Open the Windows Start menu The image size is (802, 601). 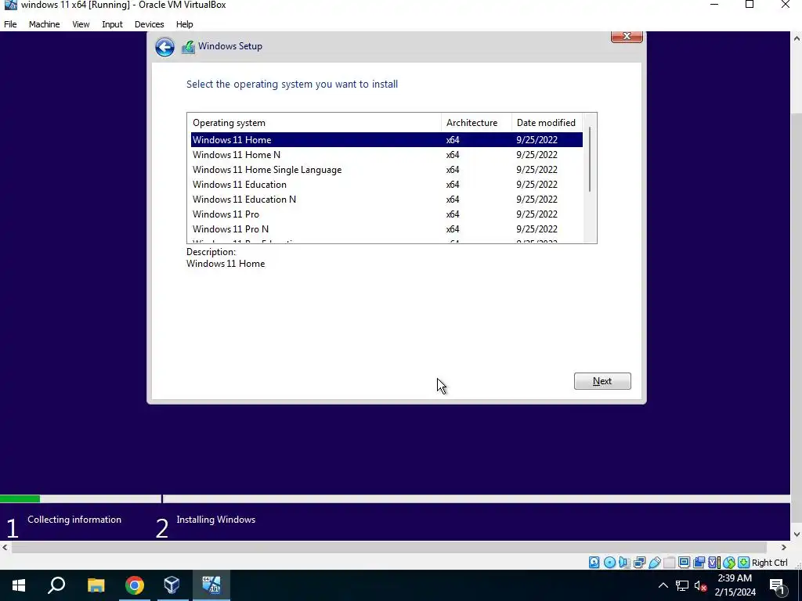pyautogui.click(x=19, y=585)
